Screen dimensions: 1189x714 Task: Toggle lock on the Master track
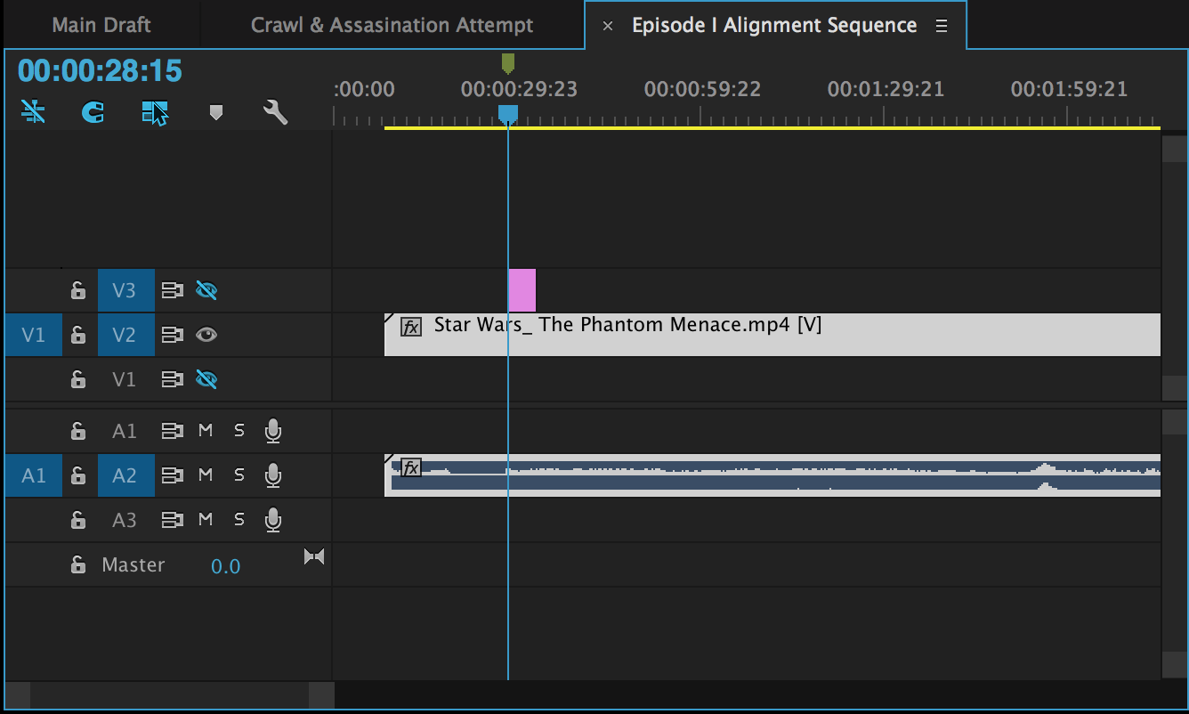[x=78, y=565]
